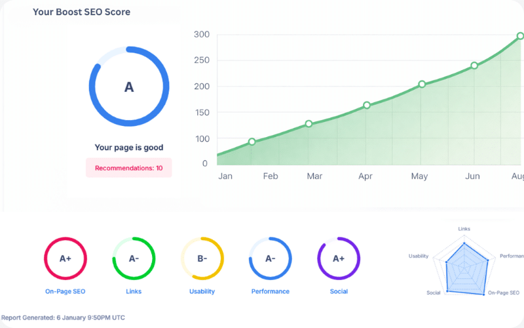Click the chart data point above May
Image resolution: width=524 pixels, height=328 pixels.
(422, 84)
